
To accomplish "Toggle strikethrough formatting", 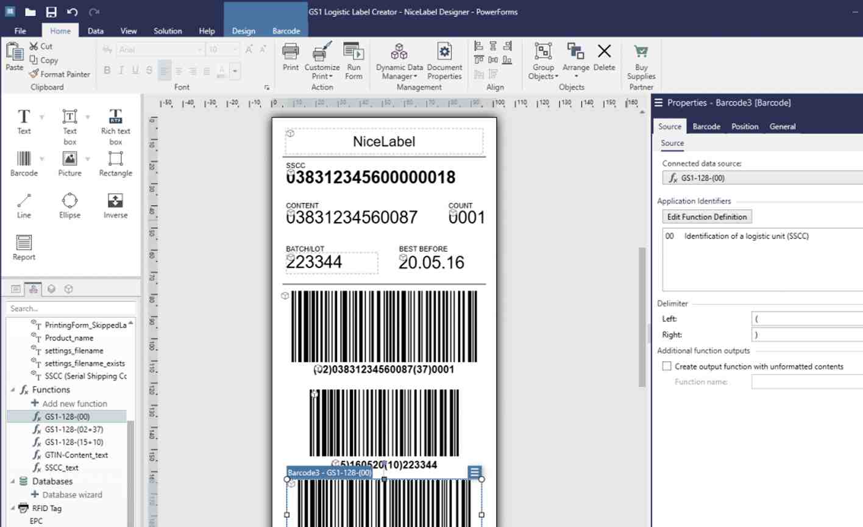I will (149, 71).
